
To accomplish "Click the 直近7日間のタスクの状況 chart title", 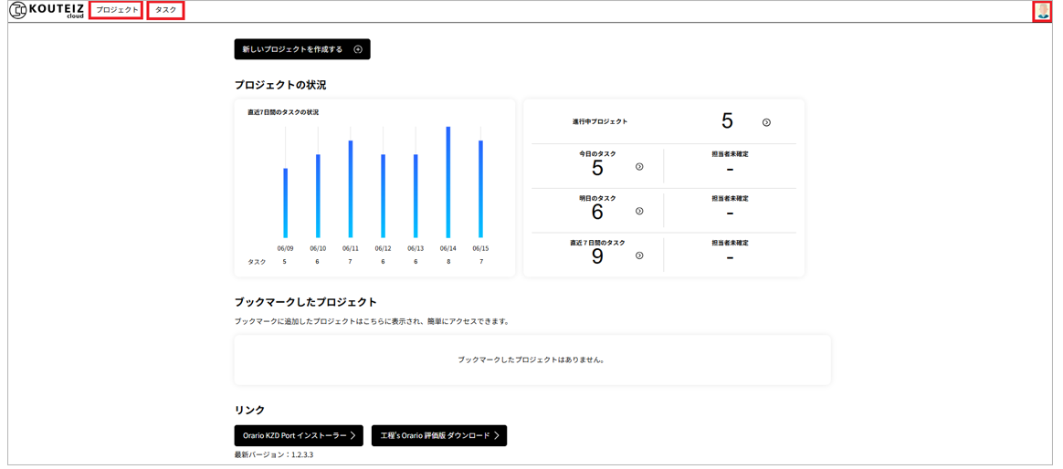I will pyautogui.click(x=283, y=112).
